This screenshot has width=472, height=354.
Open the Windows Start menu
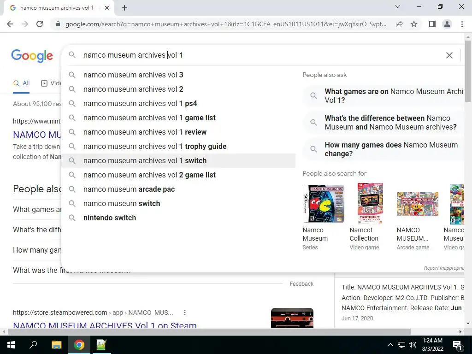point(11,345)
